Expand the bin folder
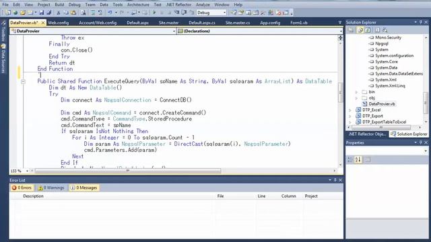 coord(357,92)
